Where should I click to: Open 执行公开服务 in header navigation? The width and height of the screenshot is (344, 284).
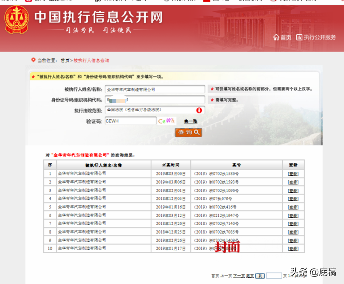click(319, 37)
